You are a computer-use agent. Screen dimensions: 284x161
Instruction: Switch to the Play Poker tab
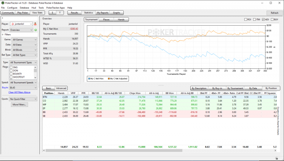(23, 13)
